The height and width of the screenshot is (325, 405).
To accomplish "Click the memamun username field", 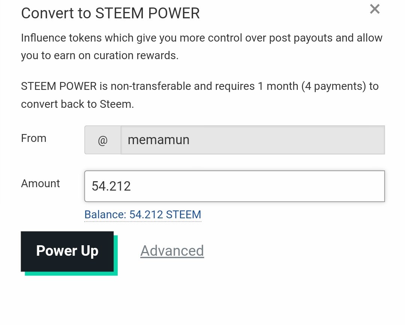I will (x=252, y=140).
